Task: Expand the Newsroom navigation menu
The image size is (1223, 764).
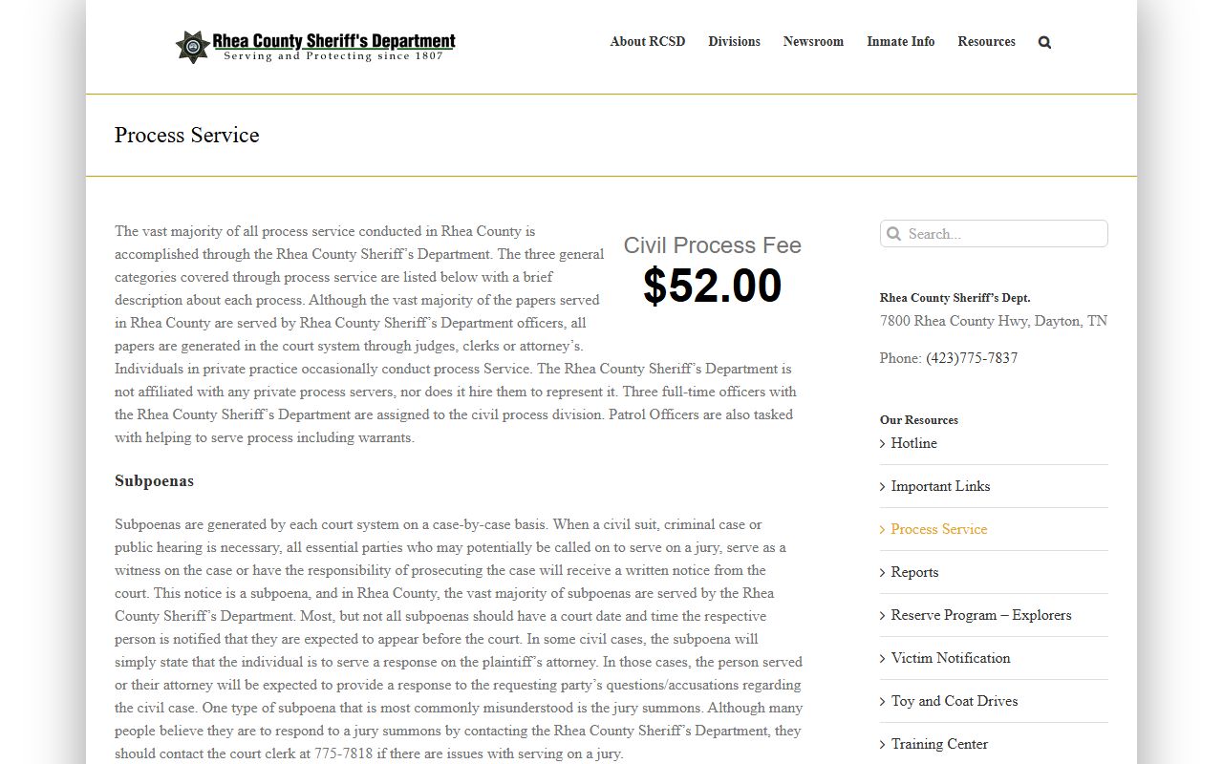Action: [x=813, y=42]
